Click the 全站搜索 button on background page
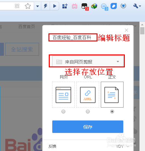 click(x=22, y=49)
